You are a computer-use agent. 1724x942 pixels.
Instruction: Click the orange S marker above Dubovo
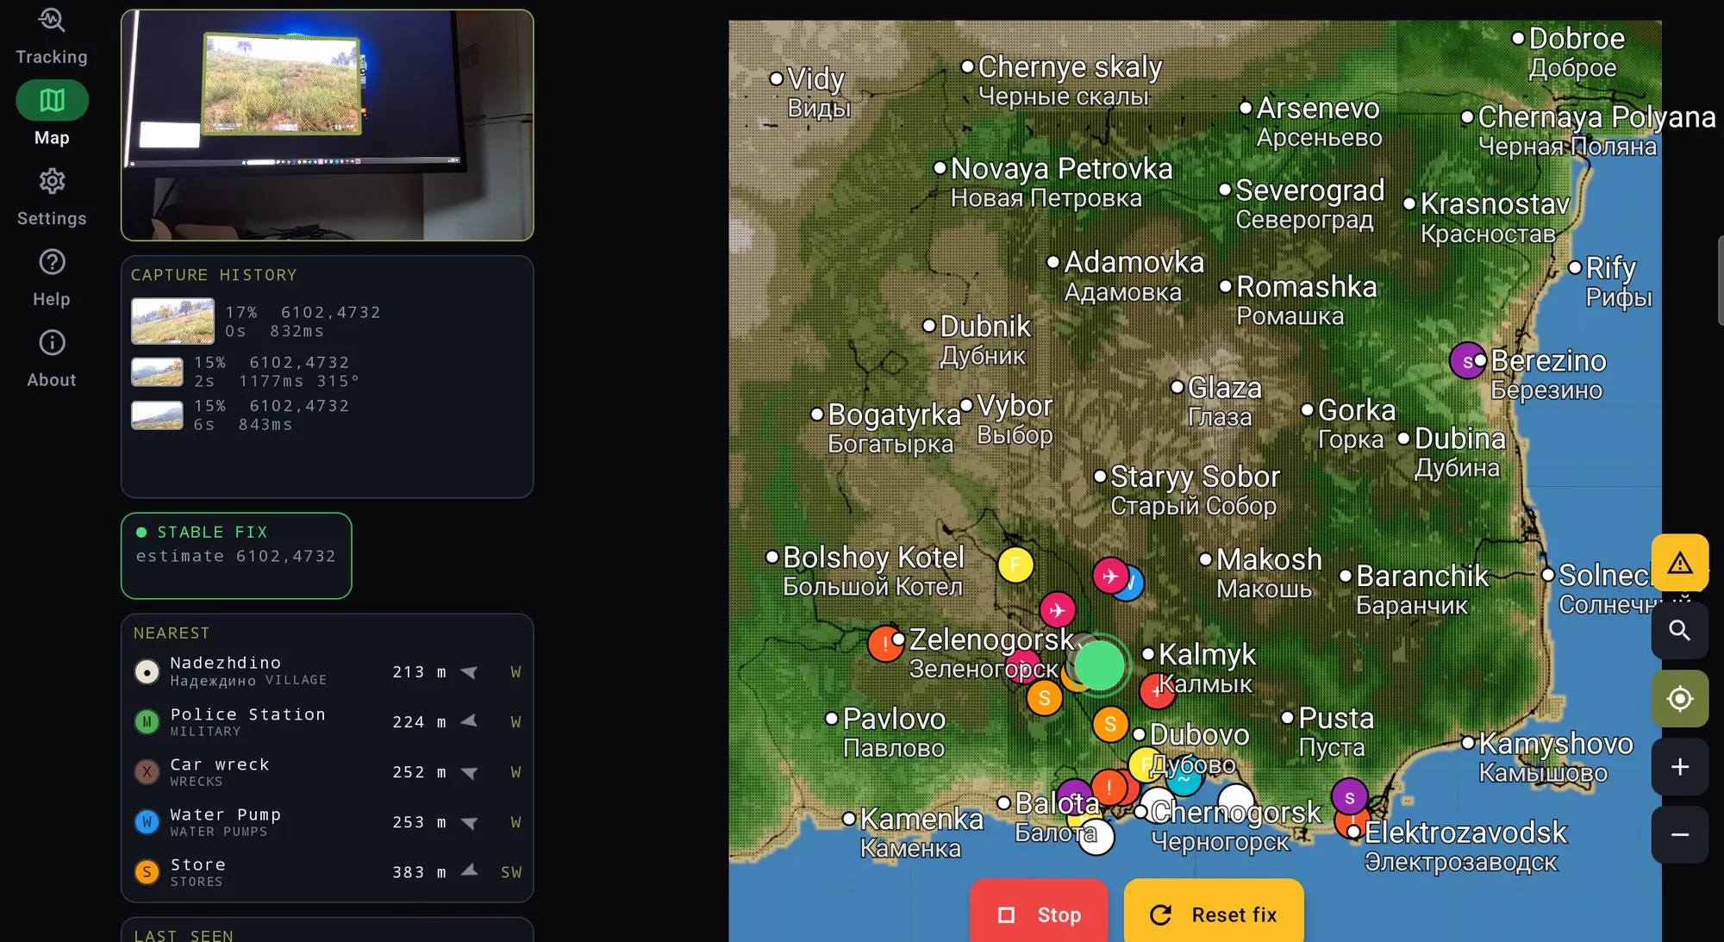1110,724
